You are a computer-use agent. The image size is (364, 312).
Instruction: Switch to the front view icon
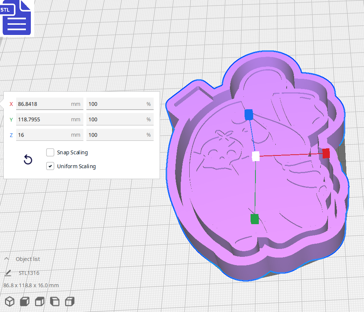(24, 301)
